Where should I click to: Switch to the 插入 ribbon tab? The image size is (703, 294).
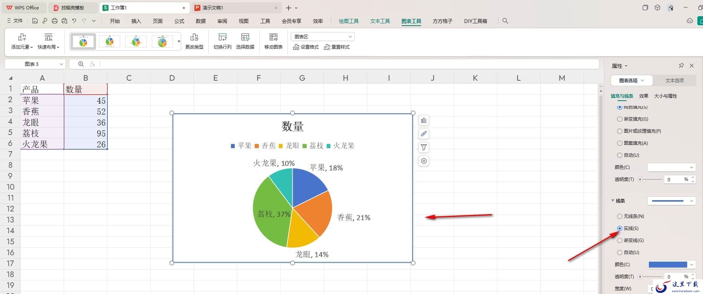(136, 21)
